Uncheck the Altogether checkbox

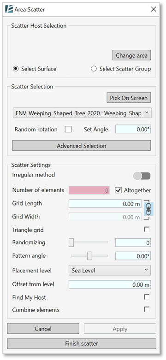click(x=118, y=190)
